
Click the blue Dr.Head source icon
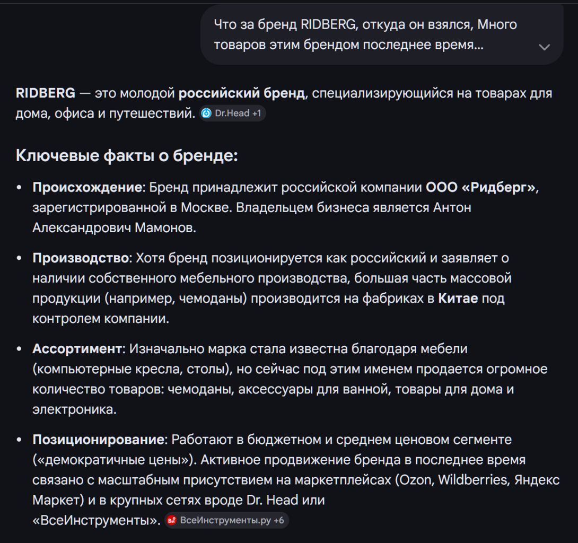tap(207, 113)
